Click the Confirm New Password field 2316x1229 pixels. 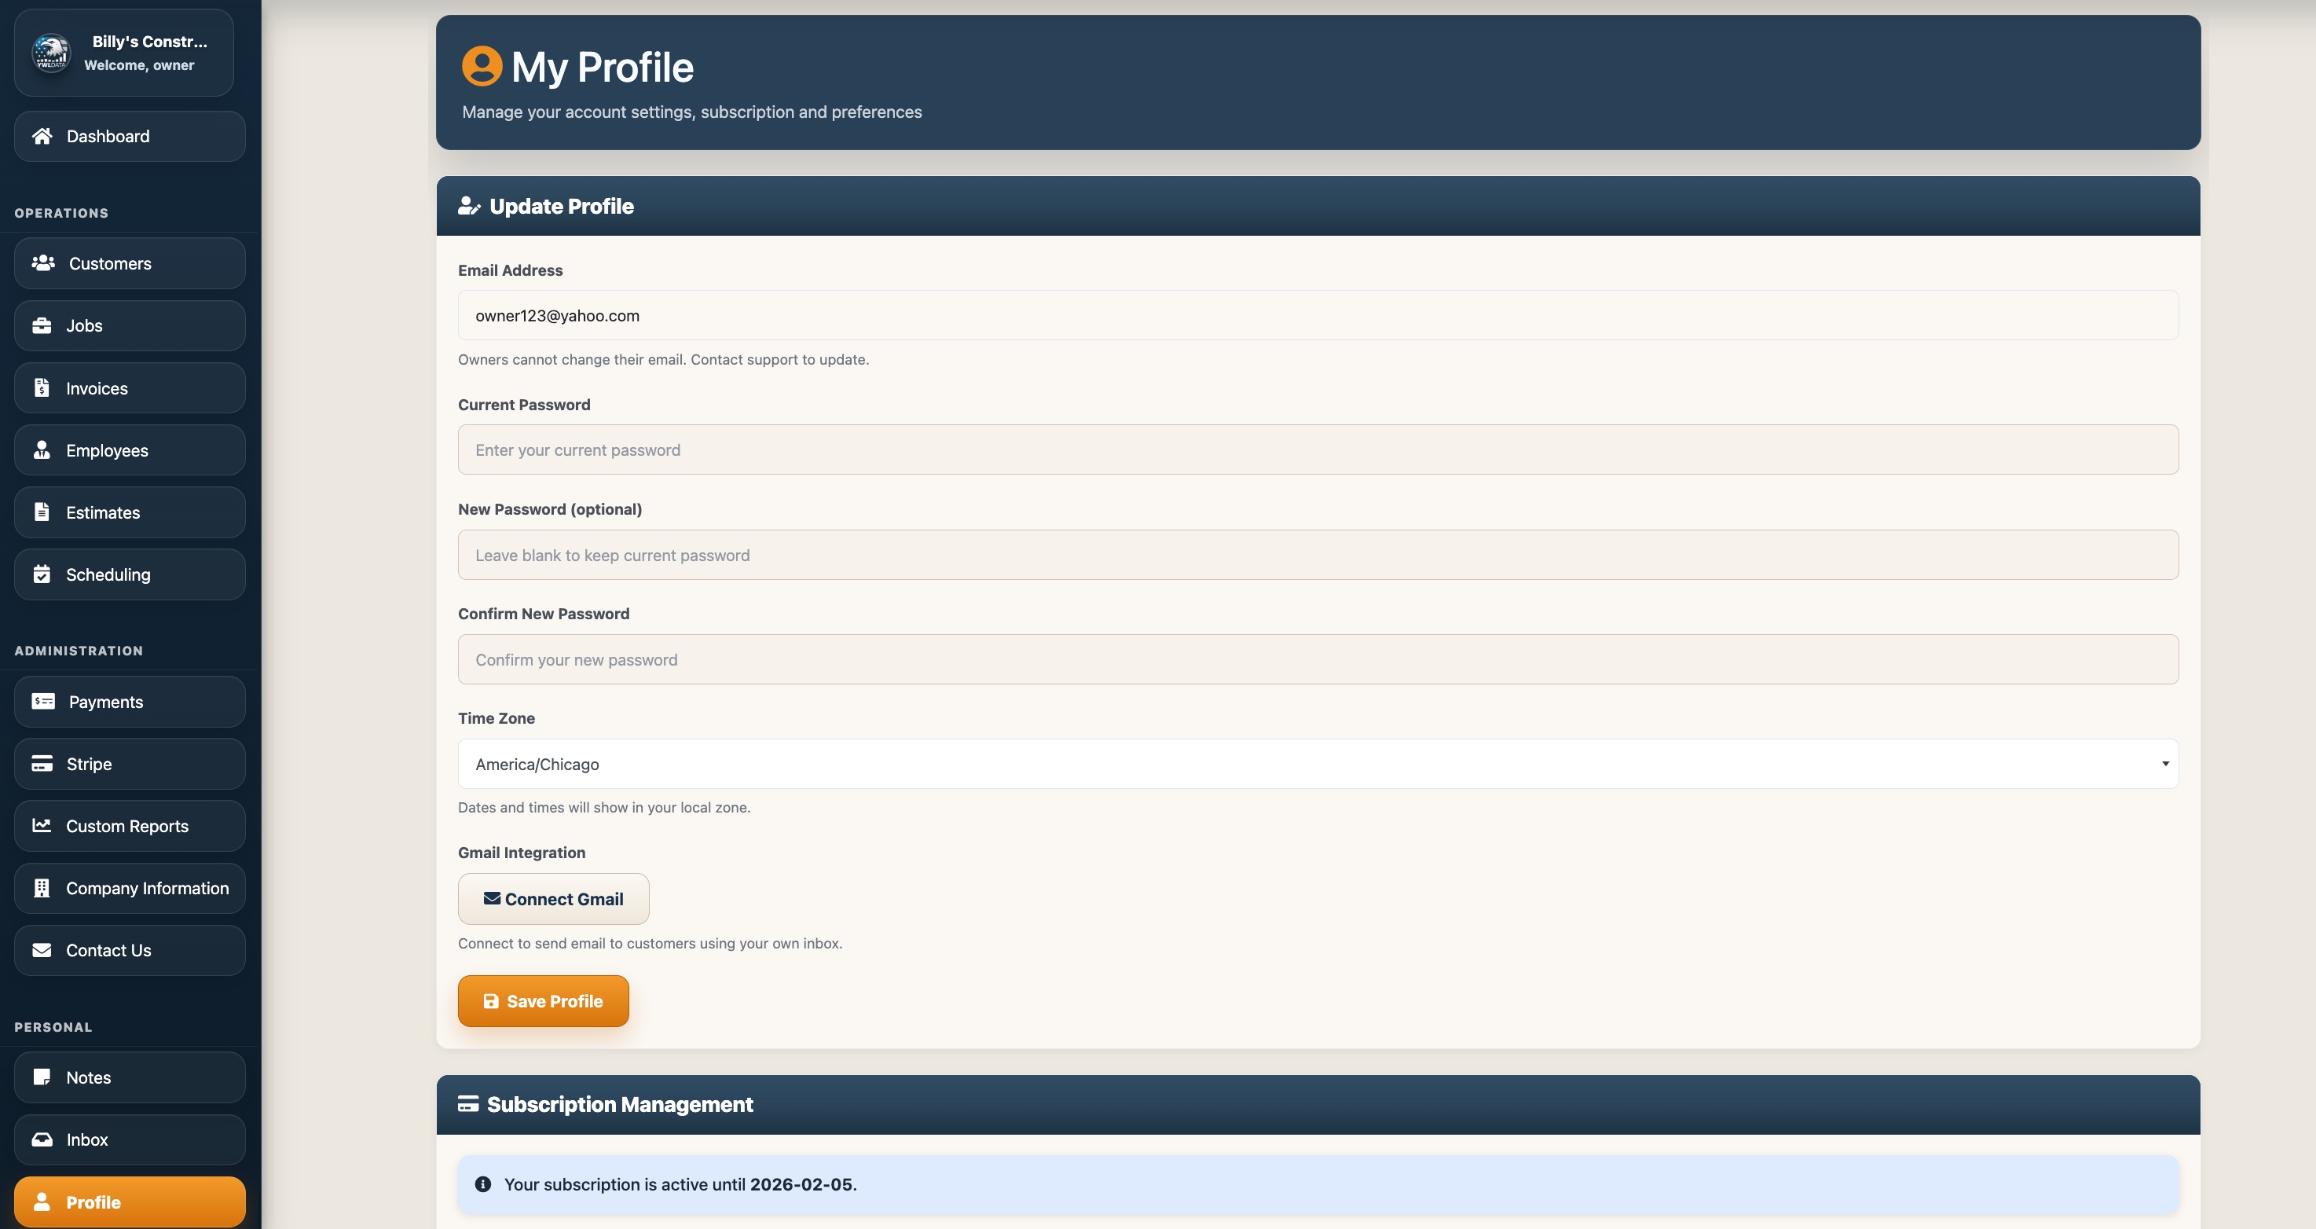[x=1317, y=659]
